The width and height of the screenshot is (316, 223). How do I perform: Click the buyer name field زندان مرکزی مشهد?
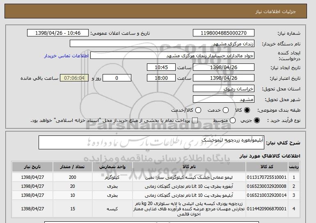coord(162,44)
